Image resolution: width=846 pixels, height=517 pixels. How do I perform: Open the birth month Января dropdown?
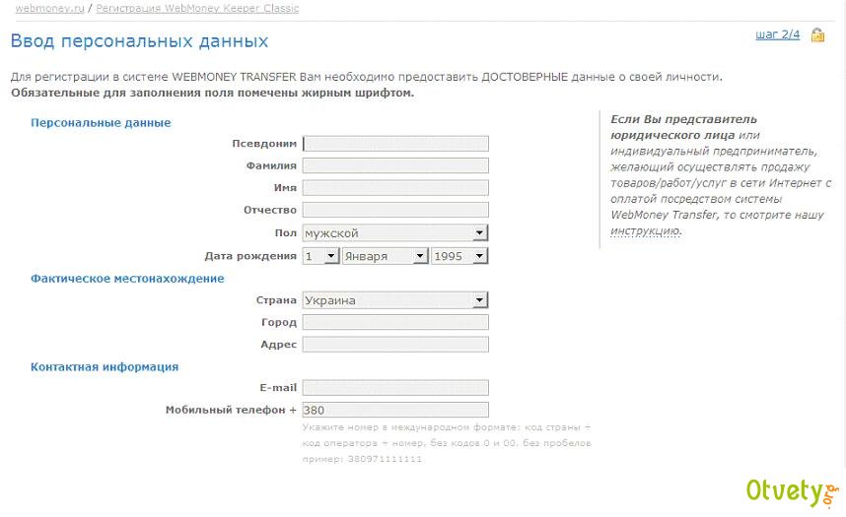coord(385,256)
